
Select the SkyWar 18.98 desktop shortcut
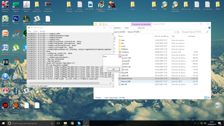pos(112,6)
